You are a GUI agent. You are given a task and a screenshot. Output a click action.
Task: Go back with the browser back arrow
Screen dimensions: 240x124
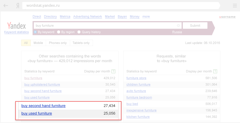coord(6,6)
